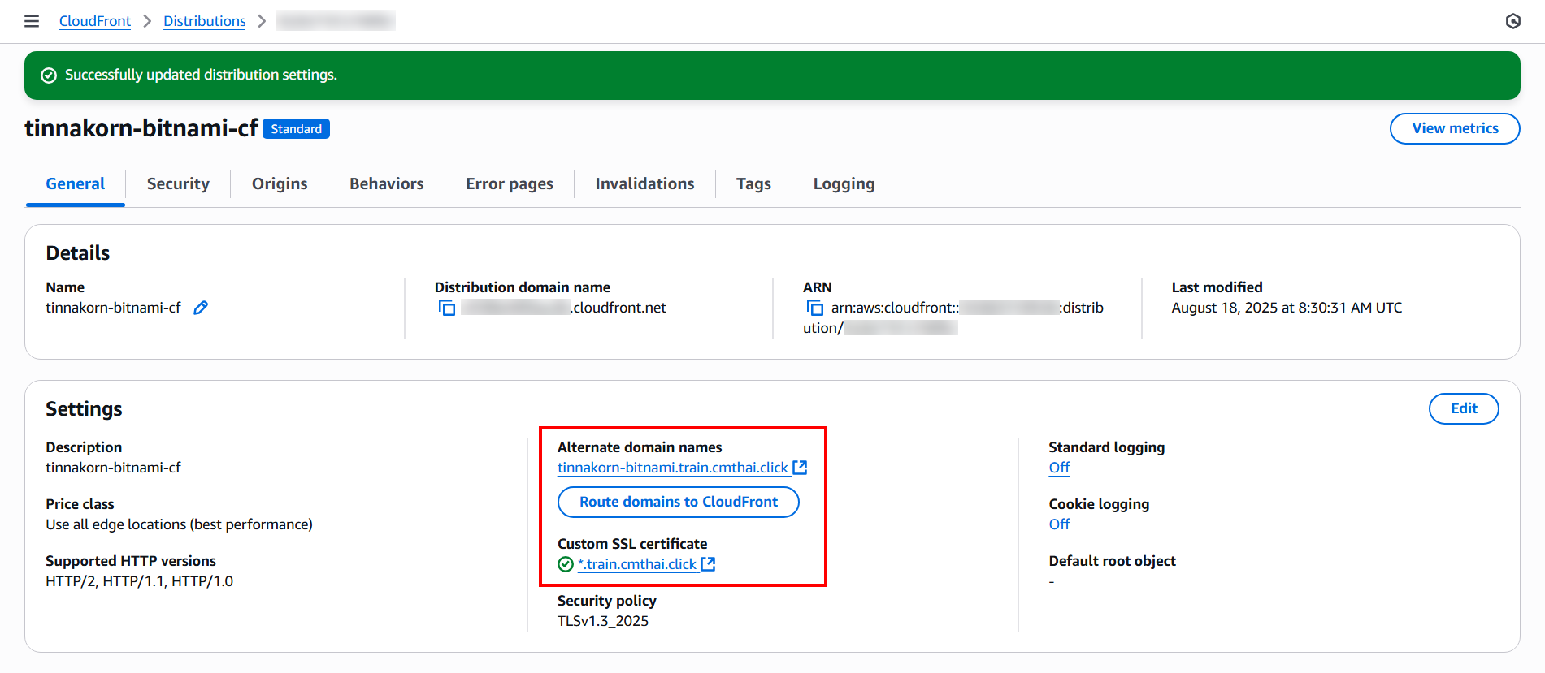Open tinnakorn-bitnami.train.cmthai.click alternate domain link
Screen dimensions: 1545x673
(x=673, y=468)
